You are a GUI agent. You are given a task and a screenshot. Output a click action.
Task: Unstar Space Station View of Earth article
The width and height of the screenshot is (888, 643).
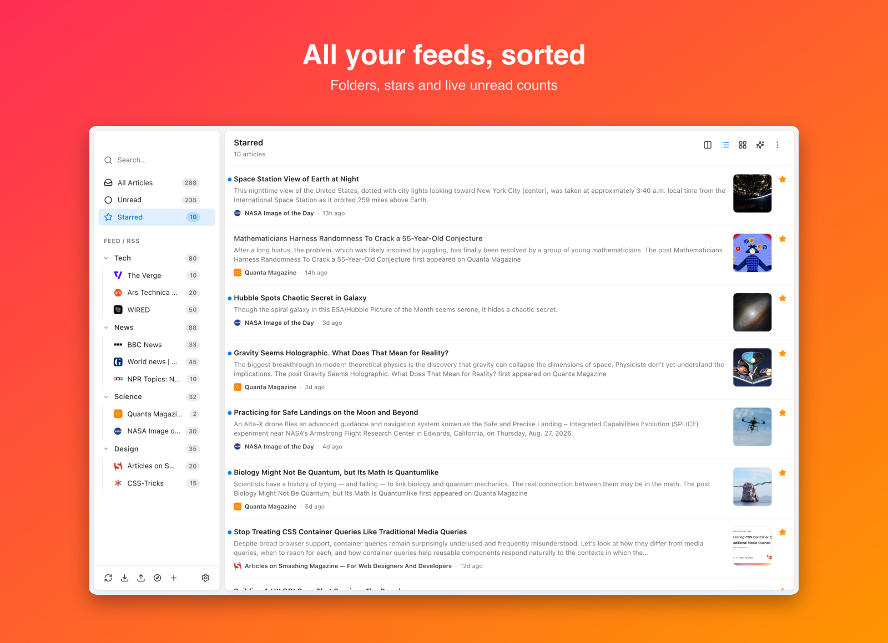point(783,180)
